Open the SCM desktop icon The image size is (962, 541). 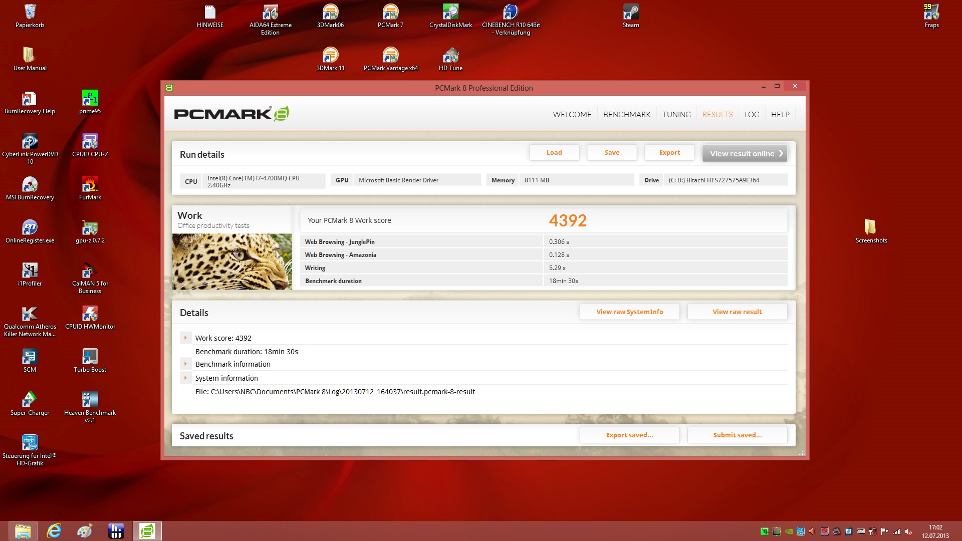tap(30, 360)
